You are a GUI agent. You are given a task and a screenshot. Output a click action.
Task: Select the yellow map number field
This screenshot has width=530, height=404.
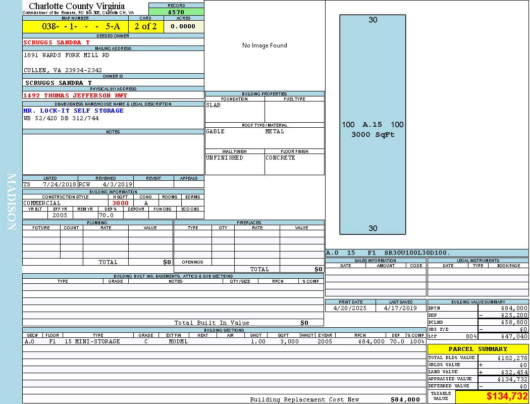pyautogui.click(x=75, y=26)
